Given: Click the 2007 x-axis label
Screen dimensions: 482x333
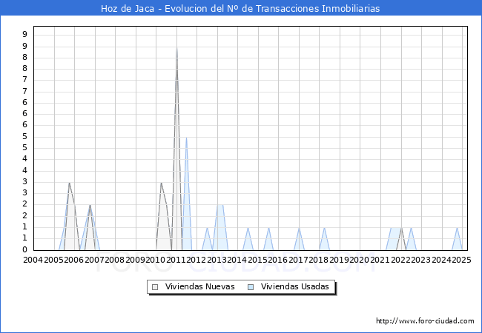Looking at the screenshot, I should 94,260.
